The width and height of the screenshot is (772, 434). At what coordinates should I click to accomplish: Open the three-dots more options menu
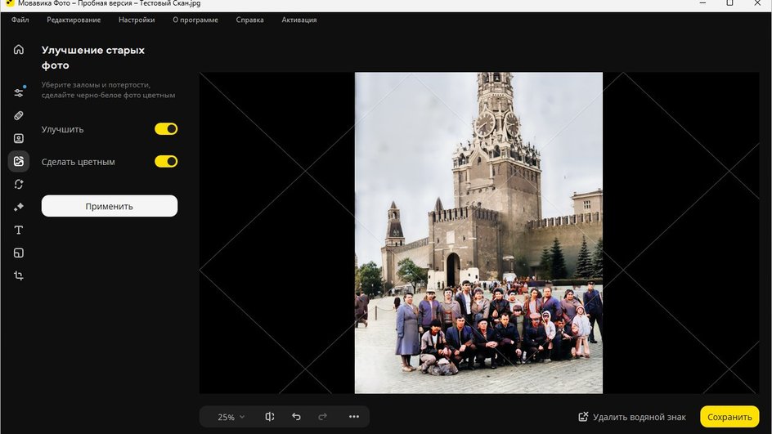point(354,417)
